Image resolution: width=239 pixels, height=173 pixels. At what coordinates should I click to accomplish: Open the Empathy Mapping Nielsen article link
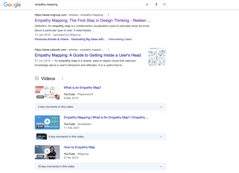93,20
